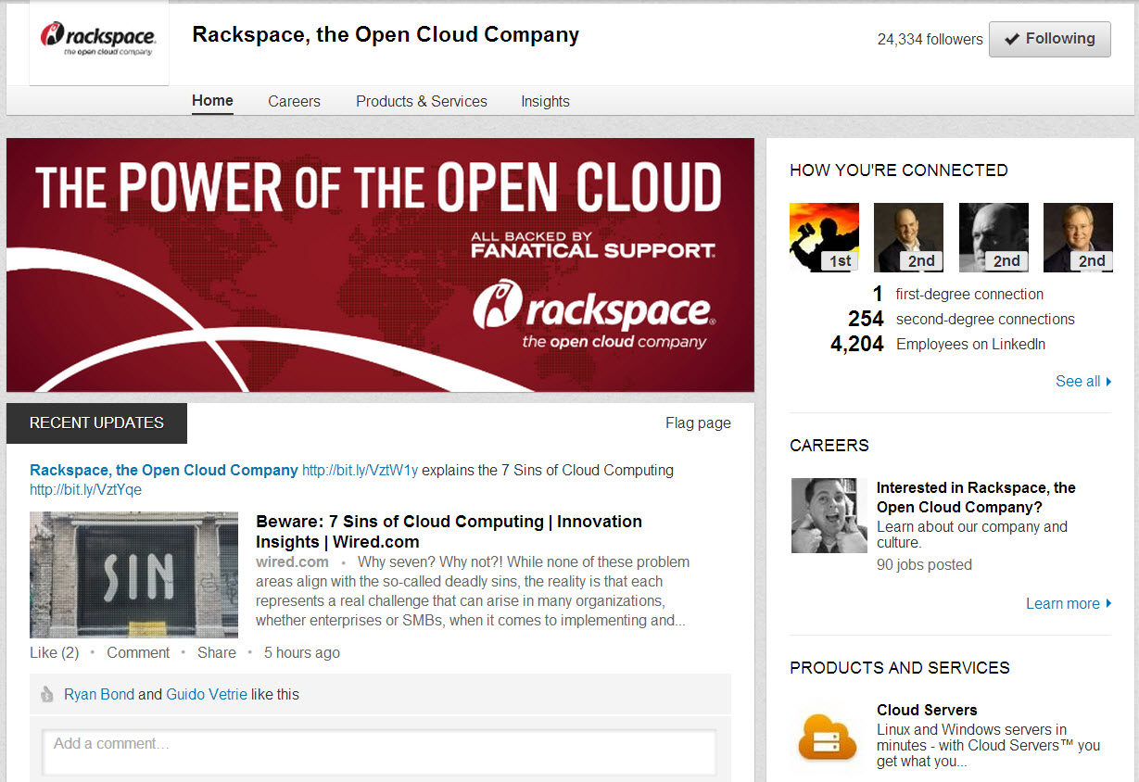Viewport: 1139px width, 782px height.
Task: Click the 24,334 followers count
Action: [930, 39]
